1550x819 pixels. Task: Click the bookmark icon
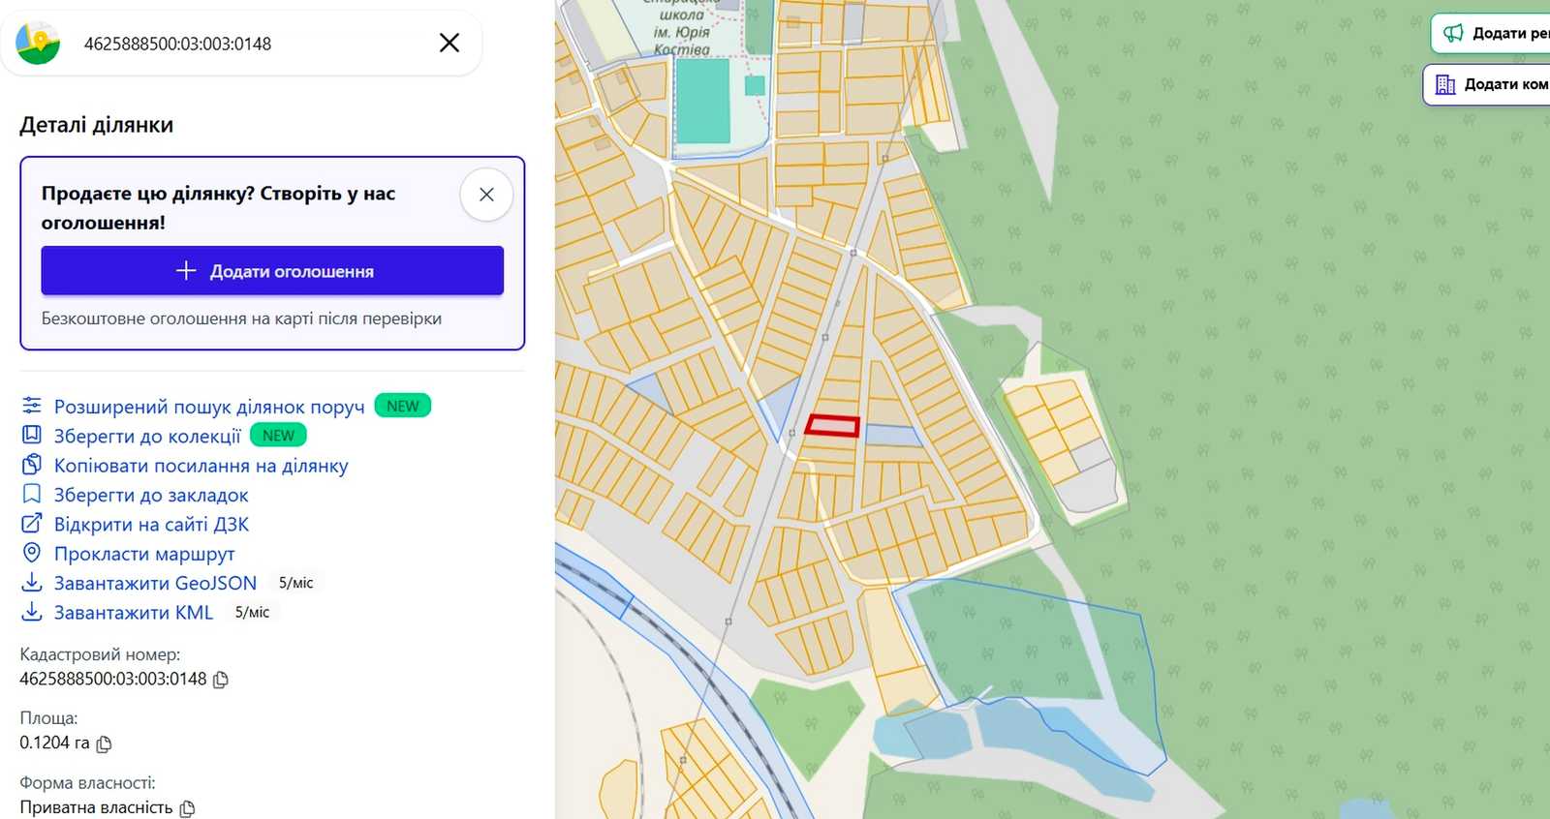tap(32, 494)
